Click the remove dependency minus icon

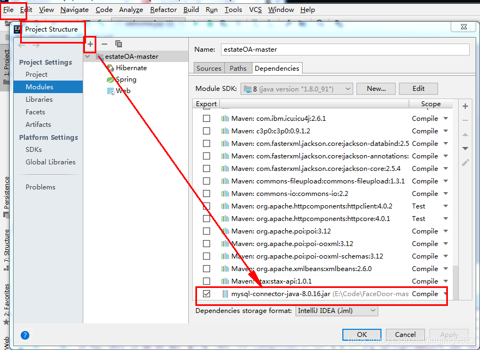point(465,120)
